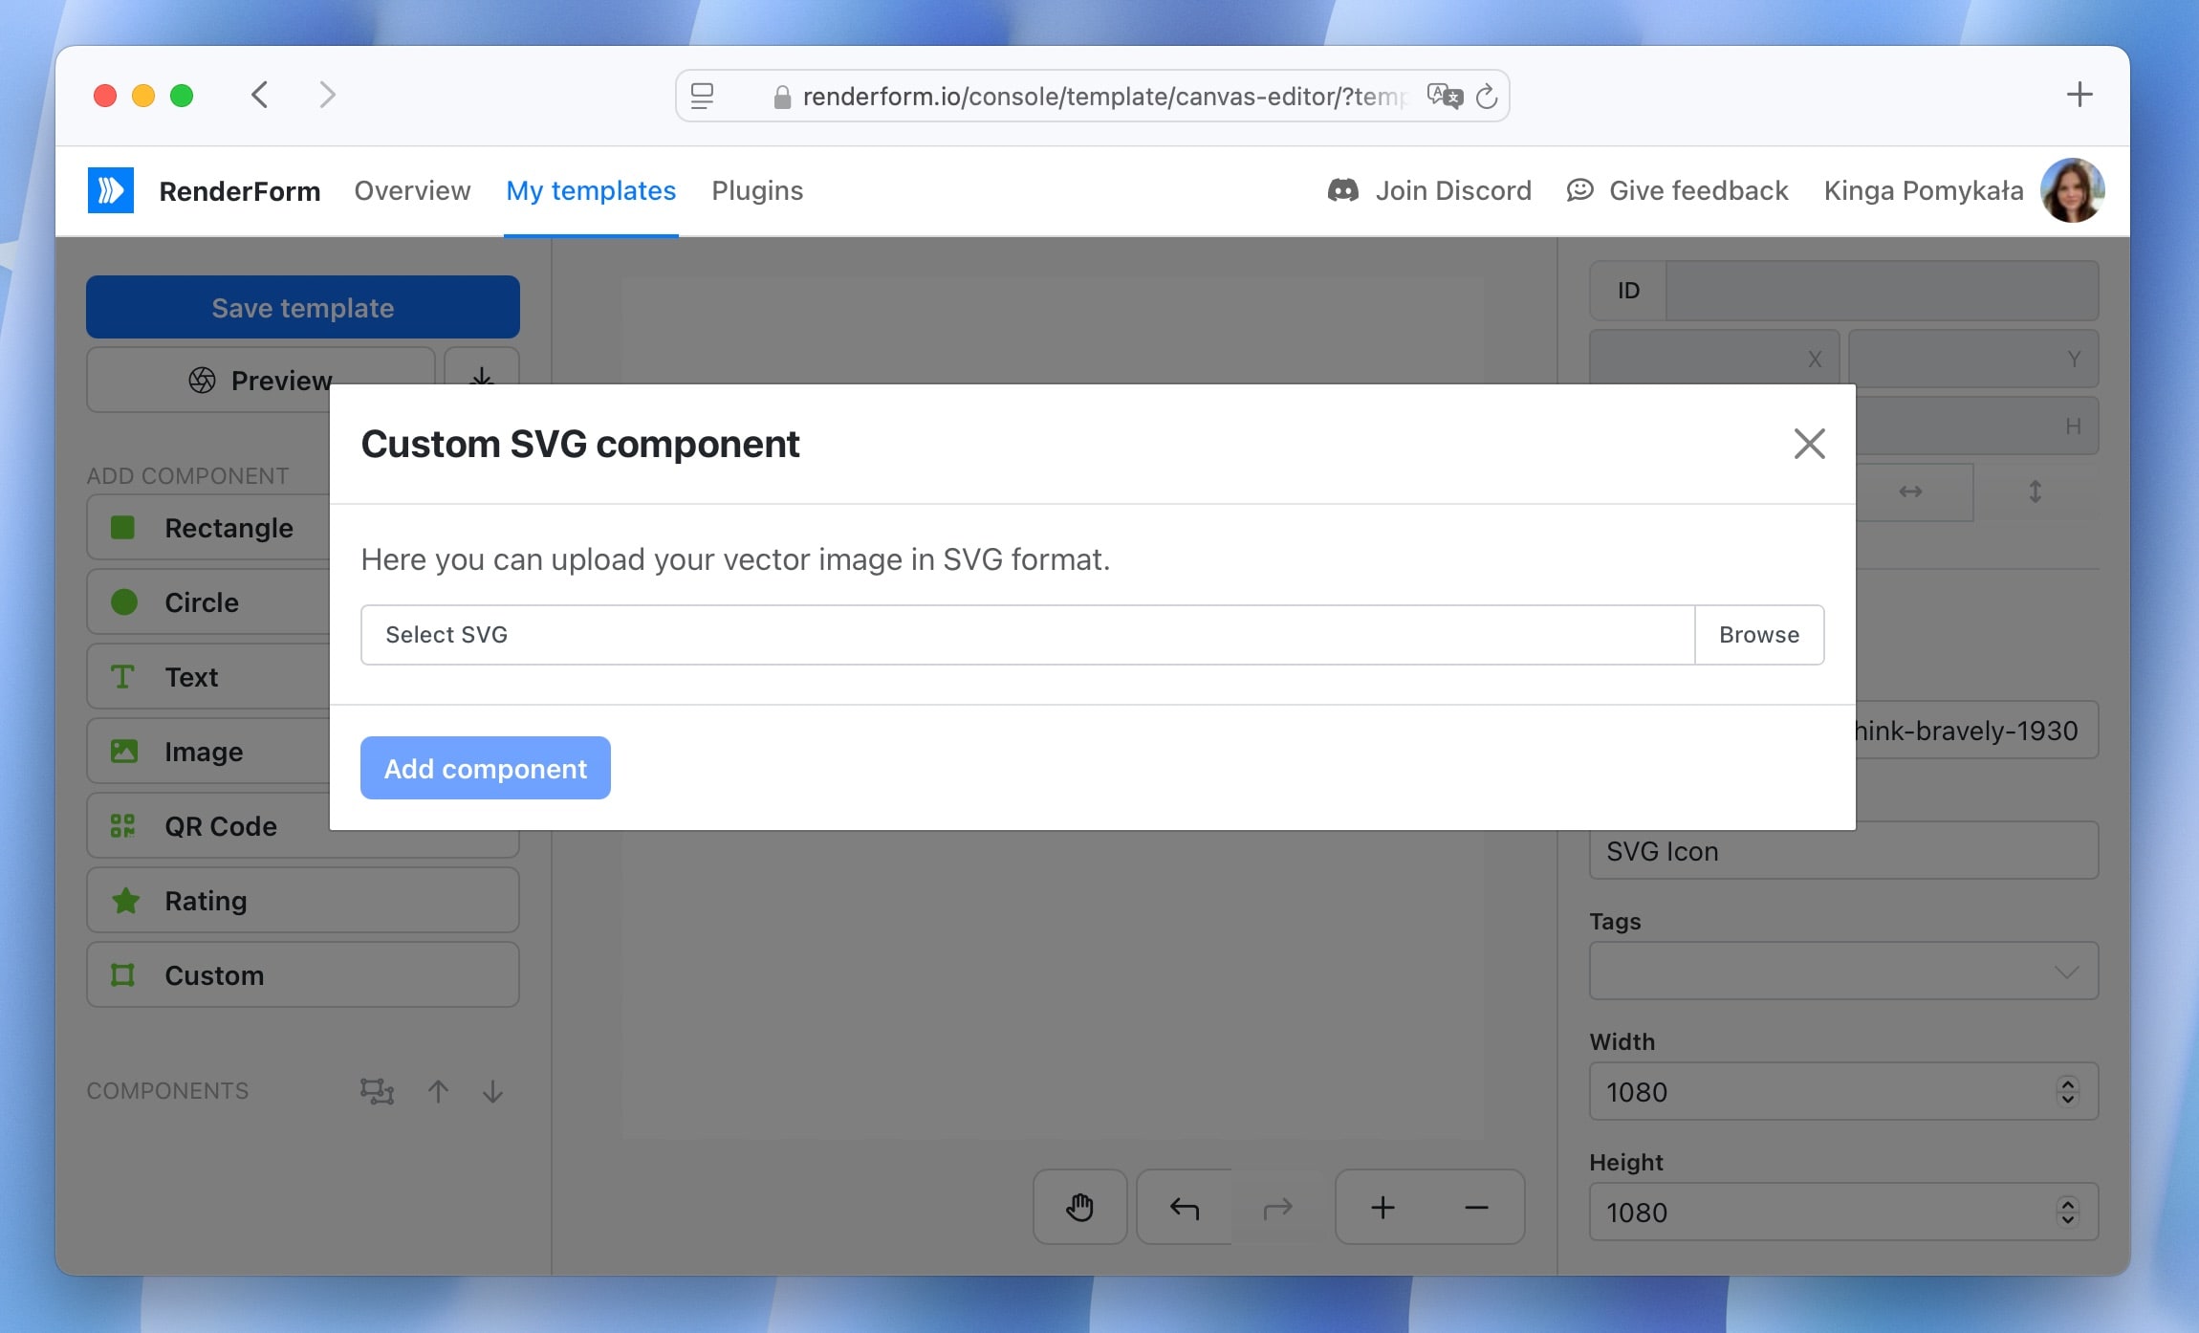Move component down with arrow icon
Viewport: 2199px width, 1333px height.
point(492,1091)
